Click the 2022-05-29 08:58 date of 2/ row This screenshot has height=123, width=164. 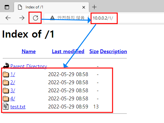click(x=68, y=82)
